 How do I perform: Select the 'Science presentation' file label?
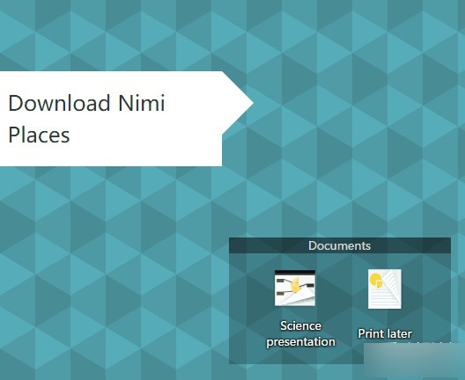[x=300, y=333]
